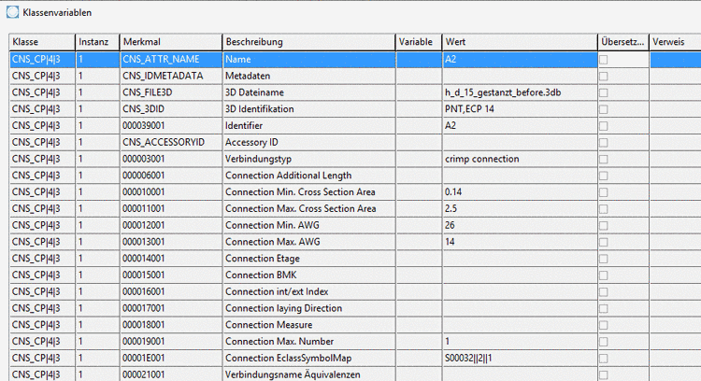701x381 pixels.
Task: Select Connection Additional Length cell
Action: [309, 176]
